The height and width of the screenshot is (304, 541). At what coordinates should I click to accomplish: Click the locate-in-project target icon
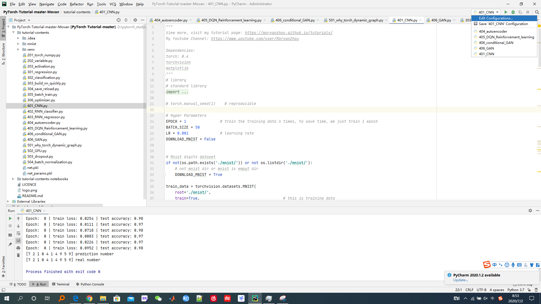(x=119, y=20)
